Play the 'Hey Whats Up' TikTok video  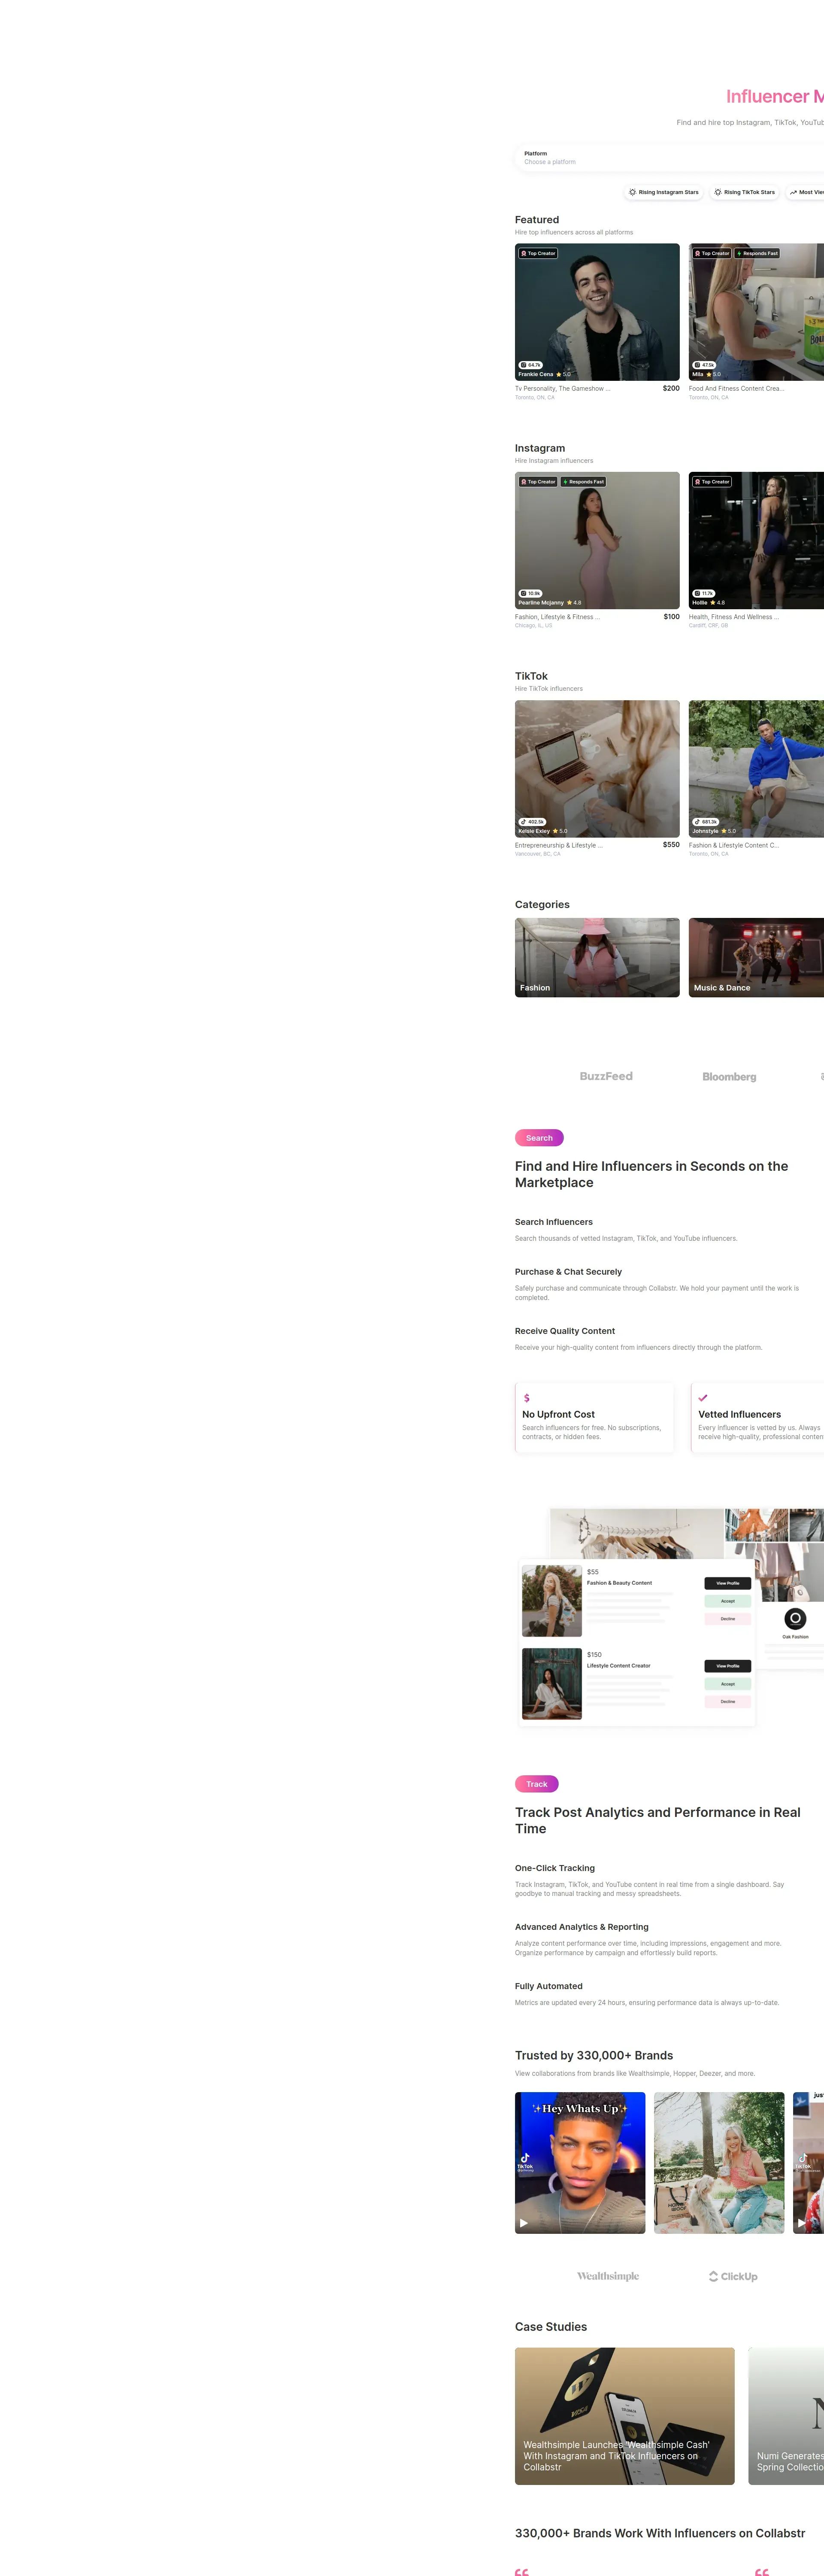click(523, 2223)
